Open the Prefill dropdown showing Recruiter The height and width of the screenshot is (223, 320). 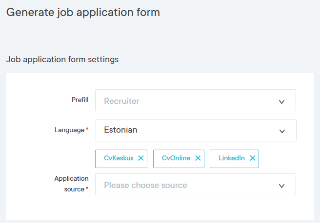click(195, 101)
